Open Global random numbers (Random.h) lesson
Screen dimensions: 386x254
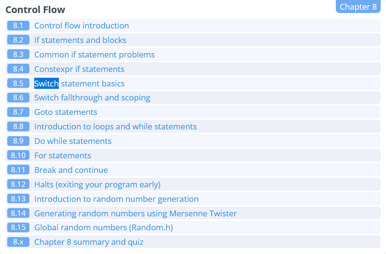pos(103,227)
